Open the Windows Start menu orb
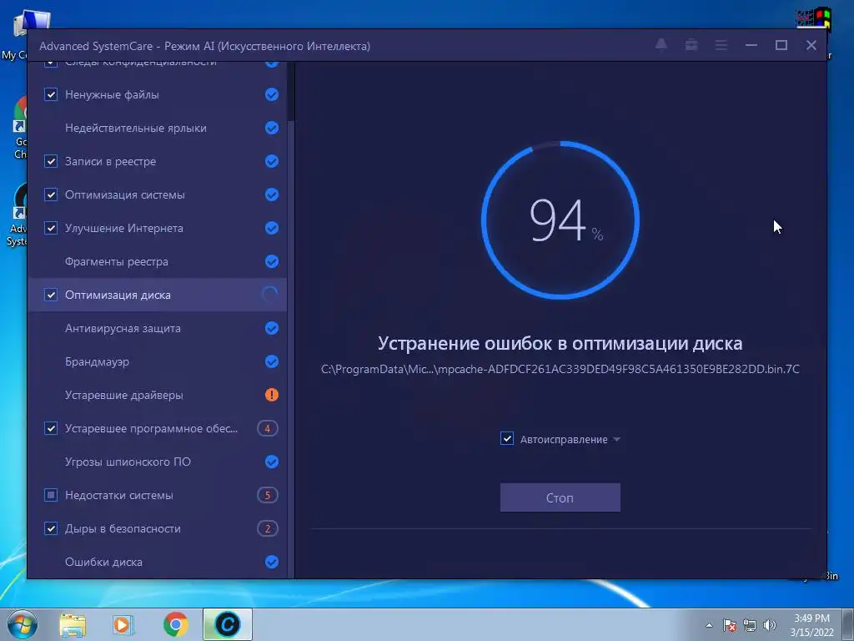The image size is (854, 641). 23,624
